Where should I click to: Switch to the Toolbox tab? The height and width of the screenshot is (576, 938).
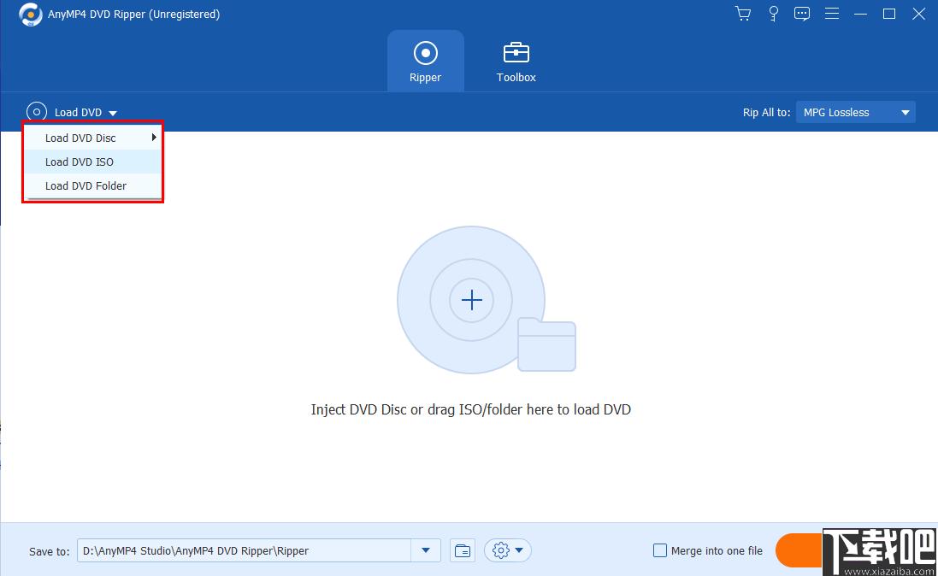coord(516,61)
